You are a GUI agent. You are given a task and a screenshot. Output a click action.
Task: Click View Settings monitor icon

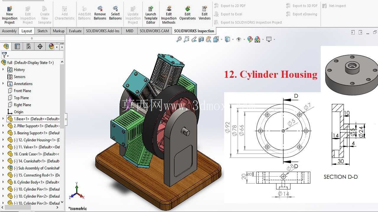269,39
